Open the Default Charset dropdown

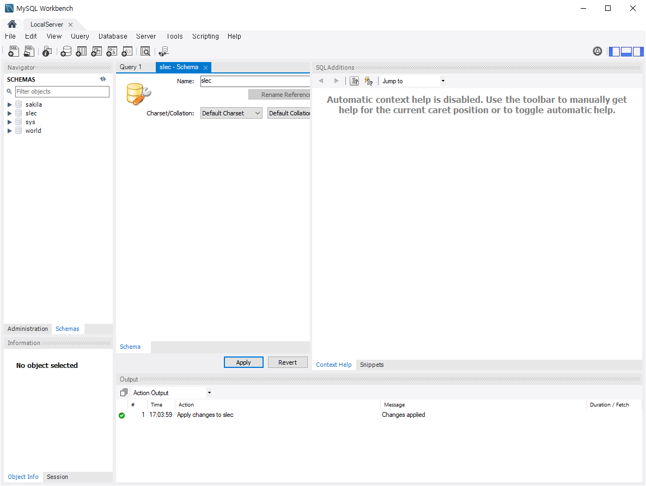pos(231,113)
